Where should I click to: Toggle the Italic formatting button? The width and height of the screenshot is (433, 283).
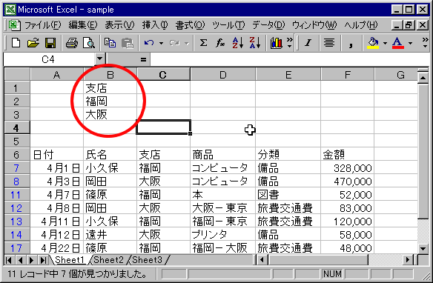(x=308, y=43)
